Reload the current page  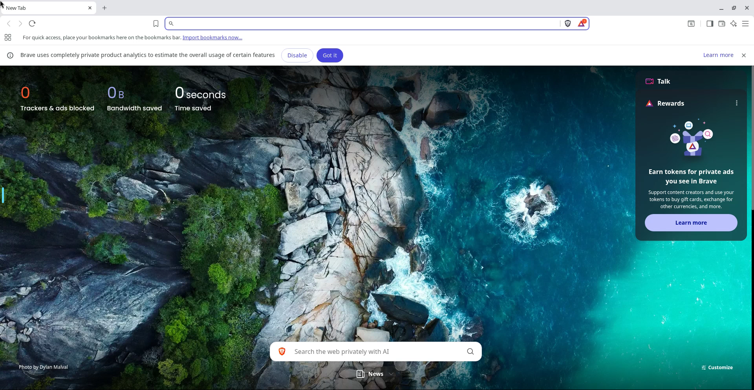coord(32,24)
